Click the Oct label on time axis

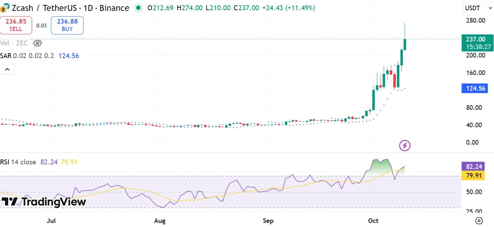[373, 221]
